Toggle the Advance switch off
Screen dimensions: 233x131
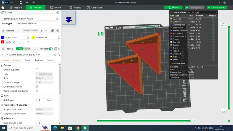[50, 49]
